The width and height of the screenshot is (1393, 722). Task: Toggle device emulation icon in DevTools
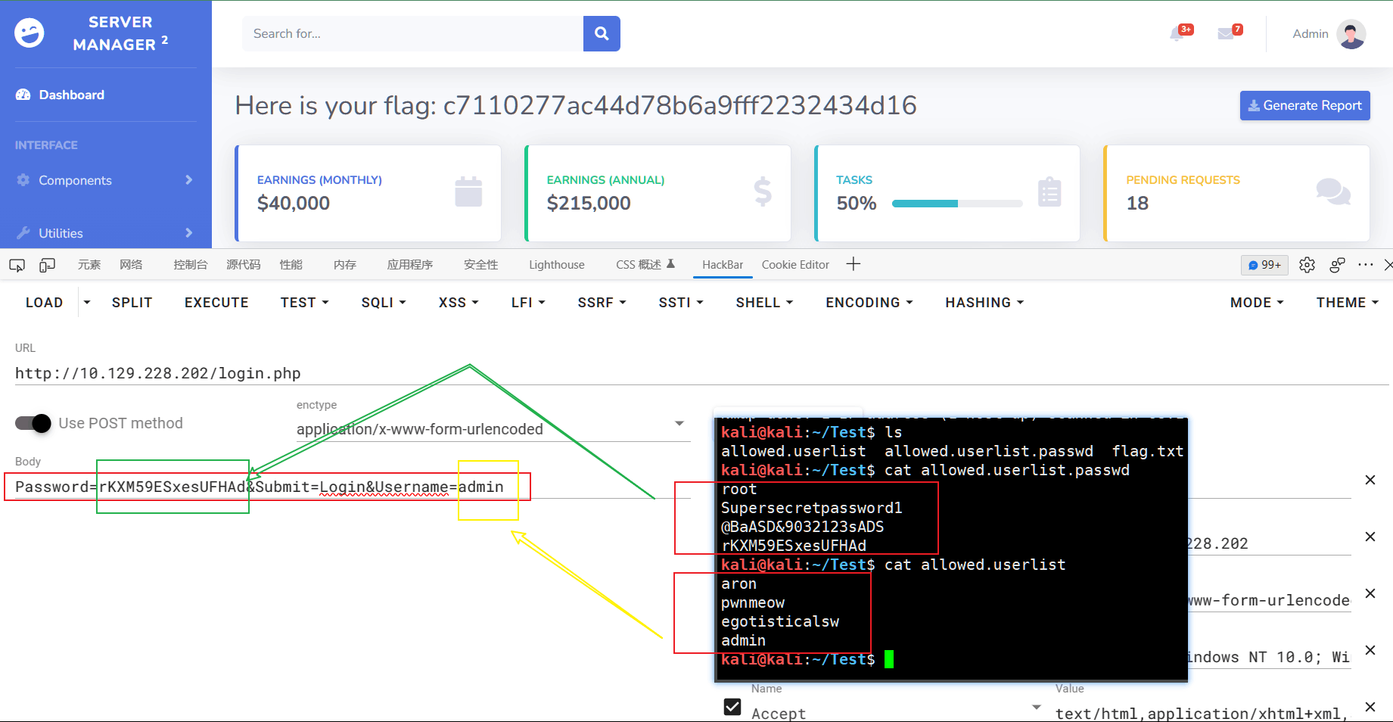48,265
